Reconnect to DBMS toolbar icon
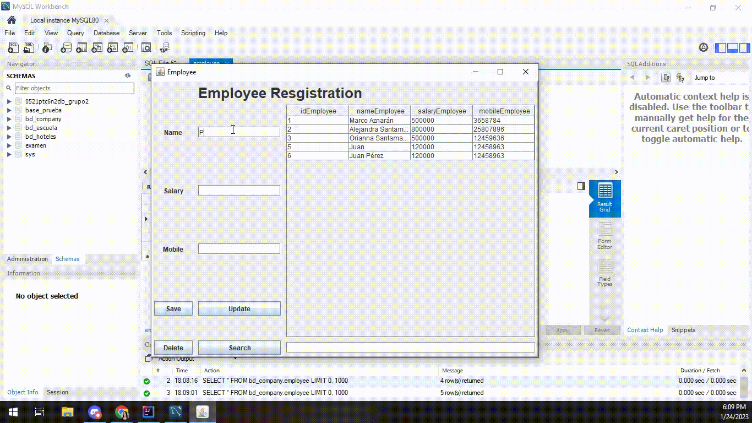 165,48
